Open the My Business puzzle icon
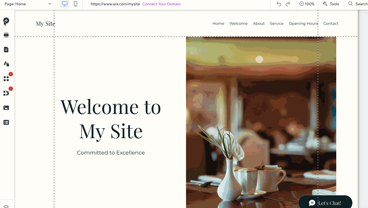 6,93
